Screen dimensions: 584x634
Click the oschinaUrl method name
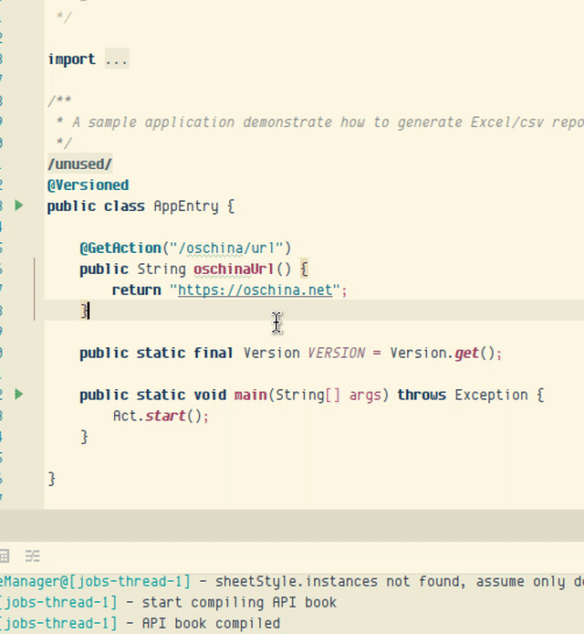(234, 269)
